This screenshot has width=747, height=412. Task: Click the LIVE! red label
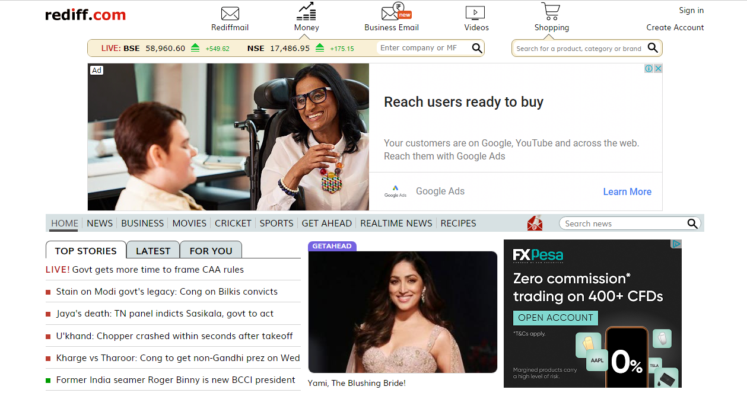58,270
